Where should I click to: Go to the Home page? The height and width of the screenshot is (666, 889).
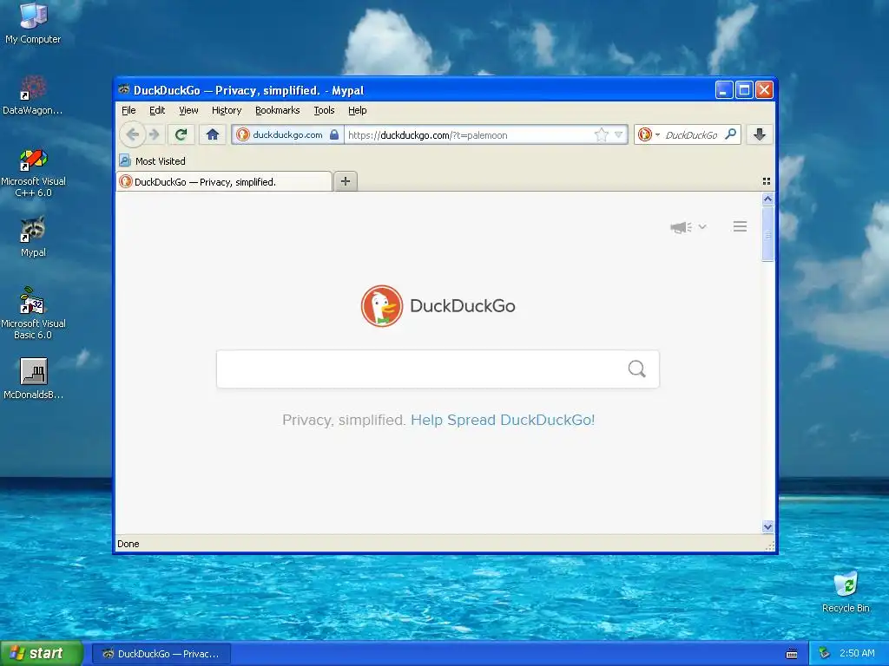213,134
